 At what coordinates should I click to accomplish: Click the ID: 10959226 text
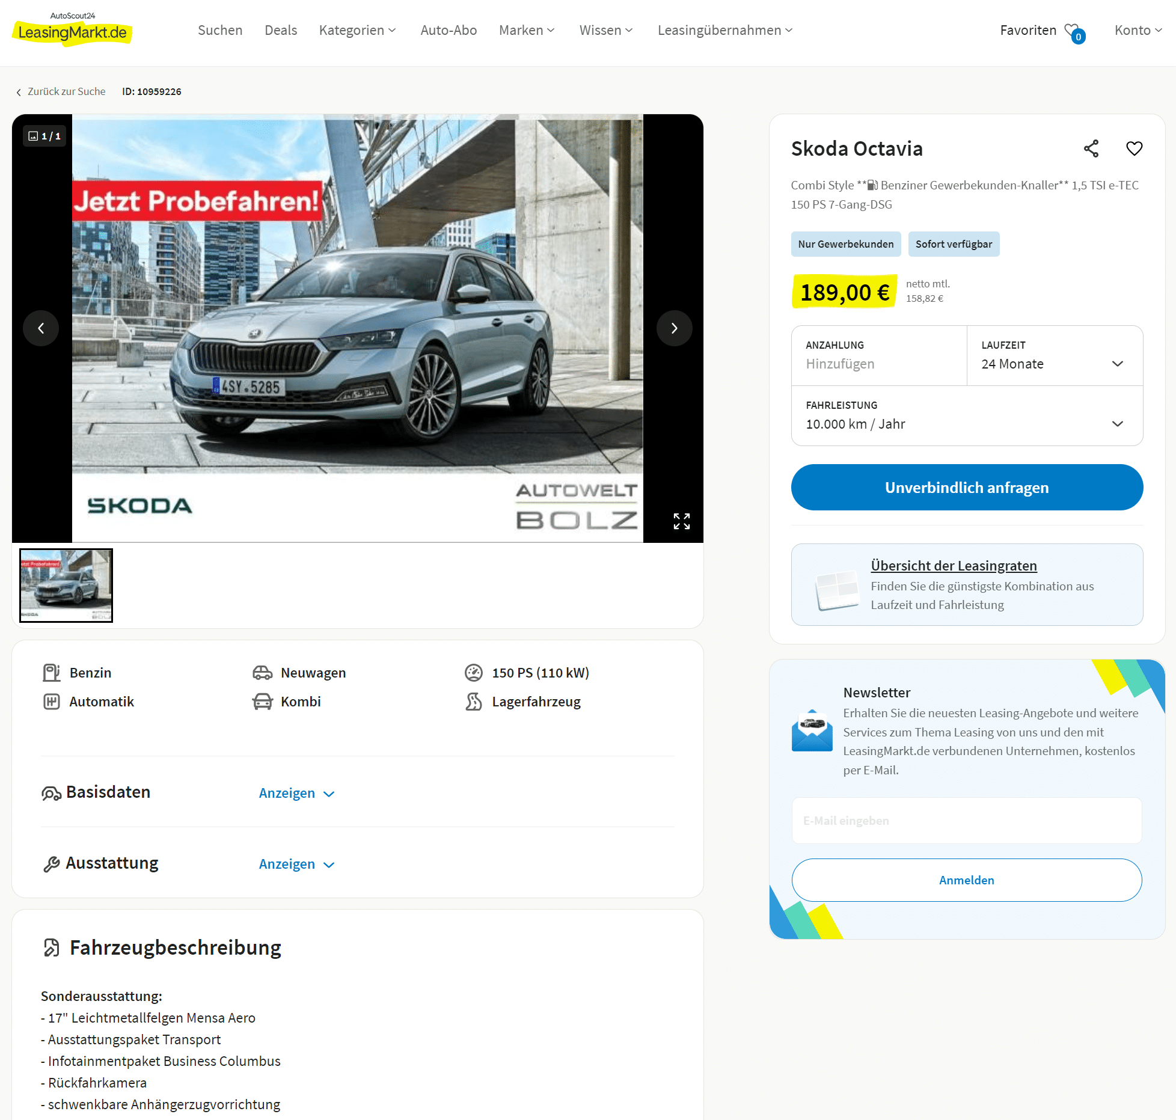coord(152,91)
